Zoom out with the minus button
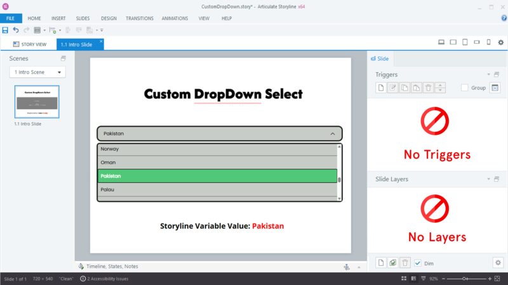This screenshot has height=285, width=508. (x=443, y=279)
